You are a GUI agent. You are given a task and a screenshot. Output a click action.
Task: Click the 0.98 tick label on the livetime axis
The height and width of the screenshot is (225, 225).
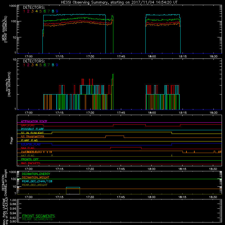click(x=13, y=204)
